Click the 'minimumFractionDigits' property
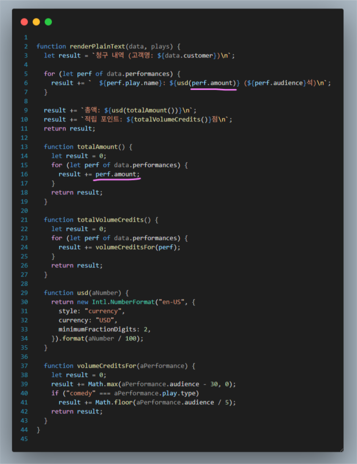 point(97,330)
